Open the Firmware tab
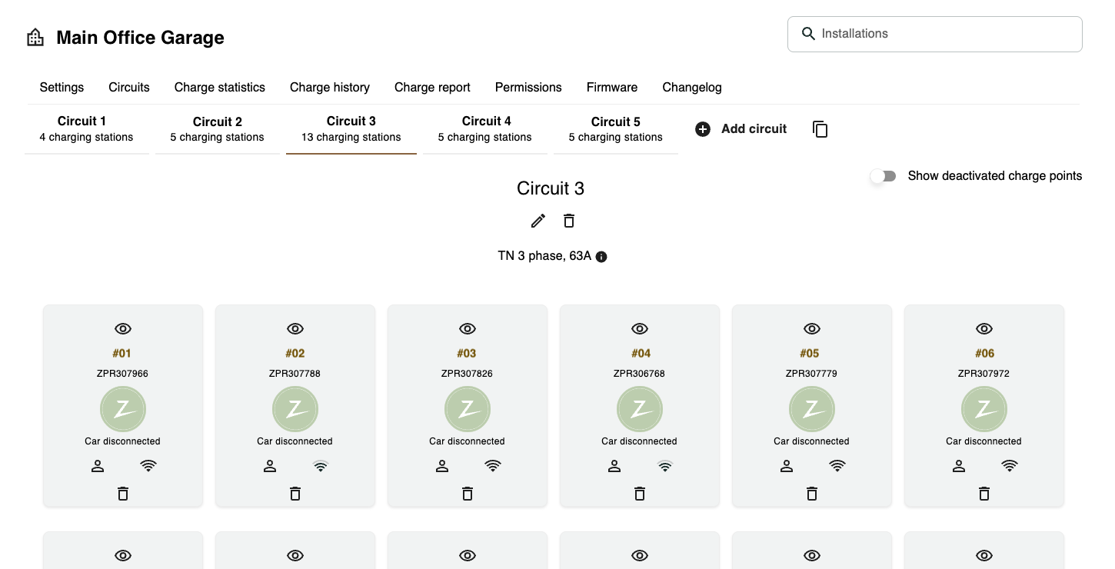 click(612, 88)
